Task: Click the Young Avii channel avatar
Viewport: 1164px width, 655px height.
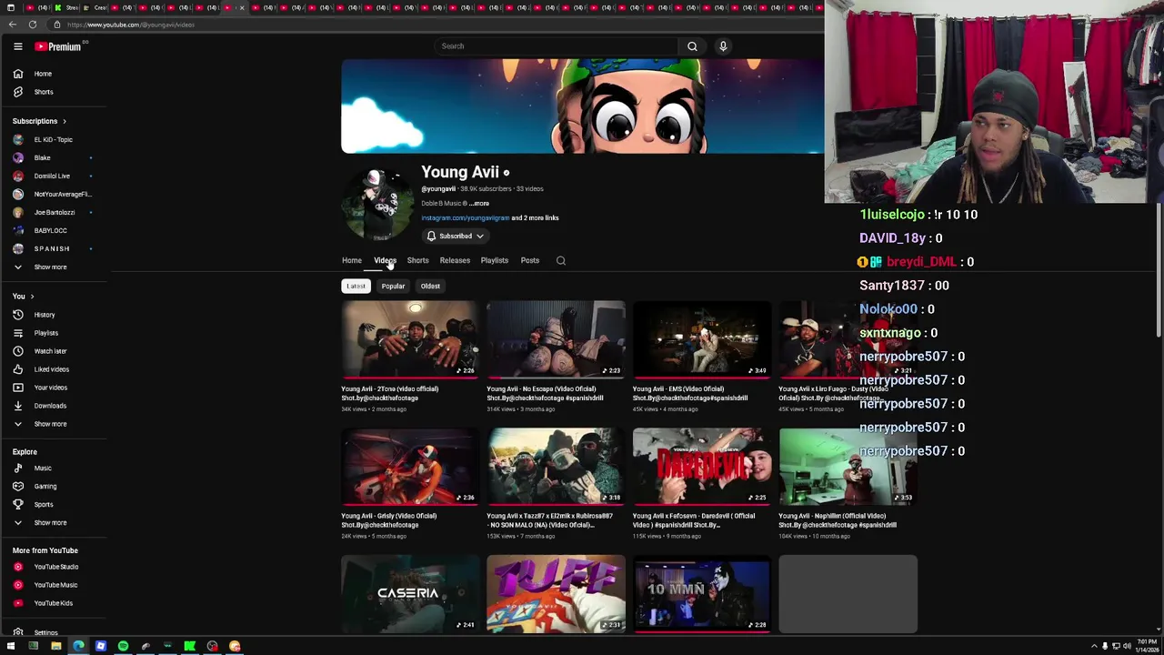Action: pos(376,205)
